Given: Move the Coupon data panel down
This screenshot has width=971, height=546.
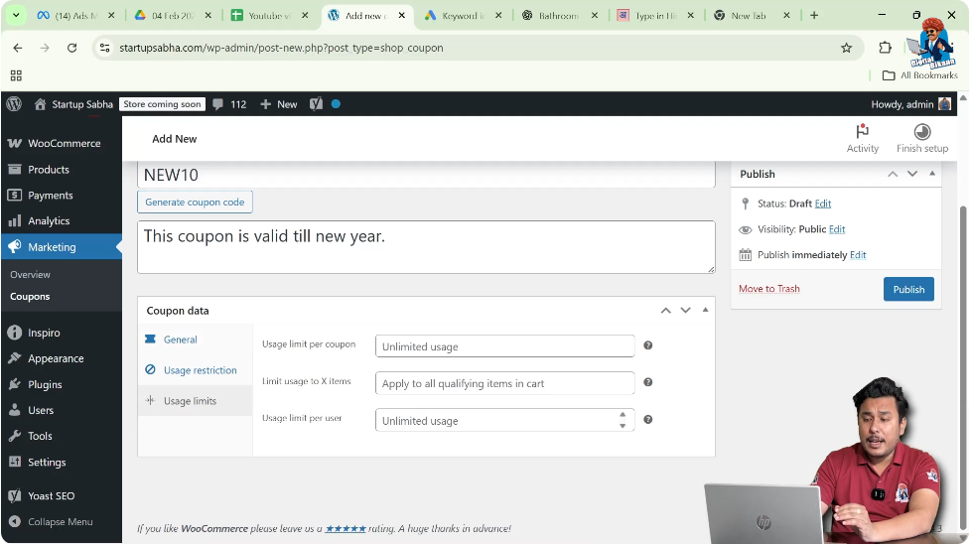Looking at the screenshot, I should pos(685,310).
